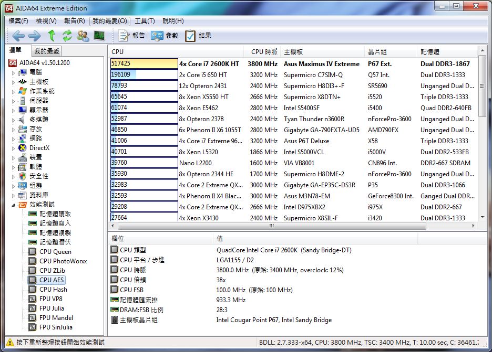Expand the 網路 tree node

(13, 139)
